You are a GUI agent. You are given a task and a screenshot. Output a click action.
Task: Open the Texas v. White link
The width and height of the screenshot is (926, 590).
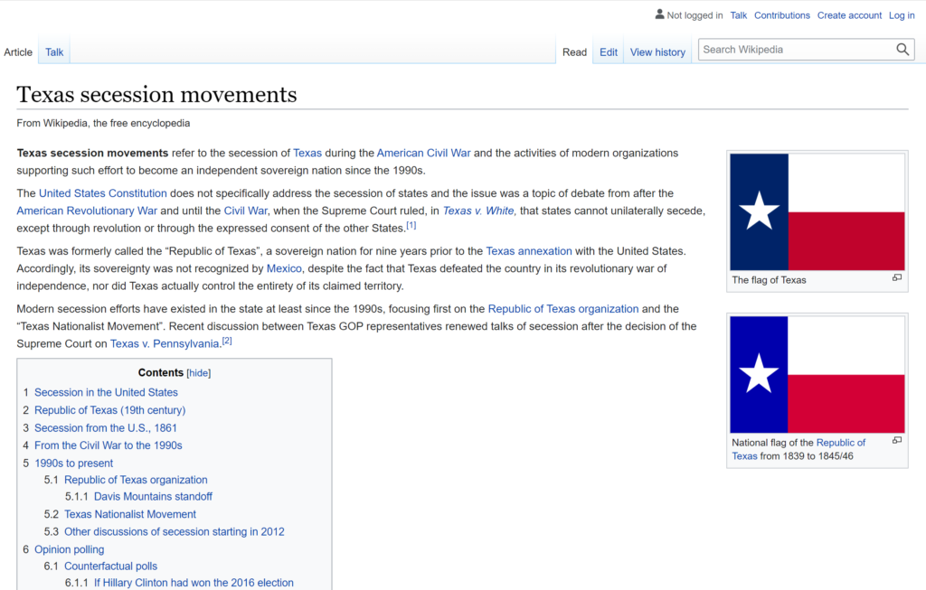pyautogui.click(x=478, y=211)
